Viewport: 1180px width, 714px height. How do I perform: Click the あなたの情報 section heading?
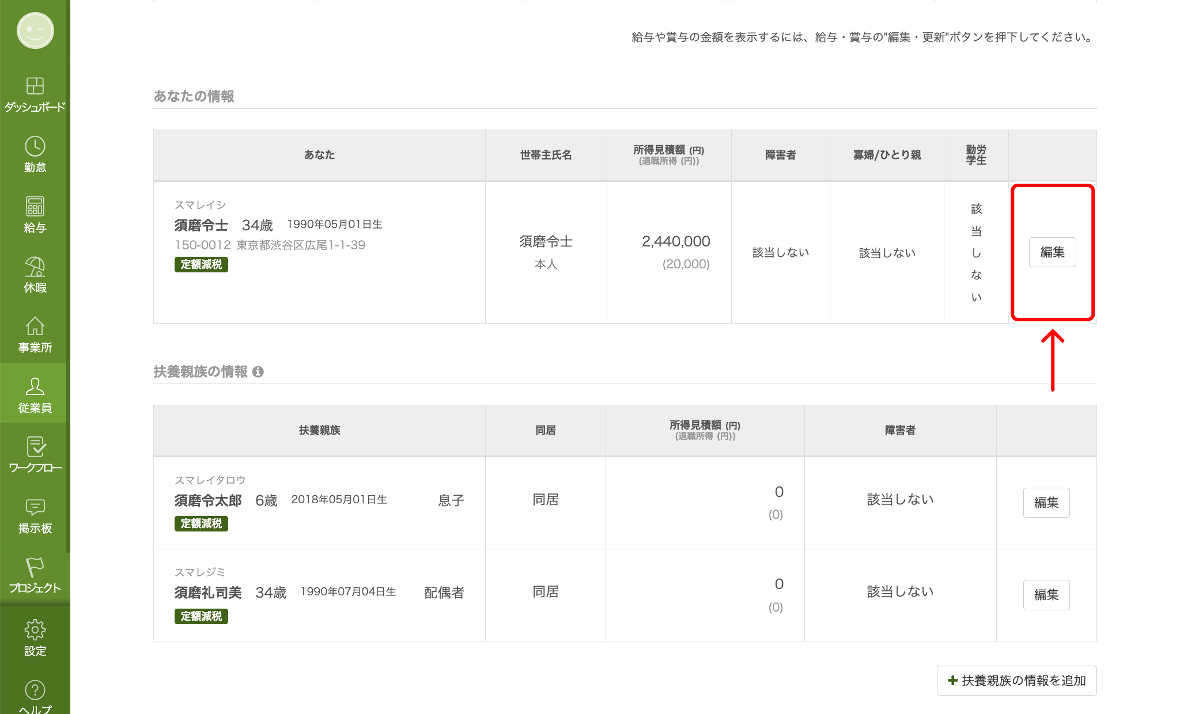click(194, 96)
